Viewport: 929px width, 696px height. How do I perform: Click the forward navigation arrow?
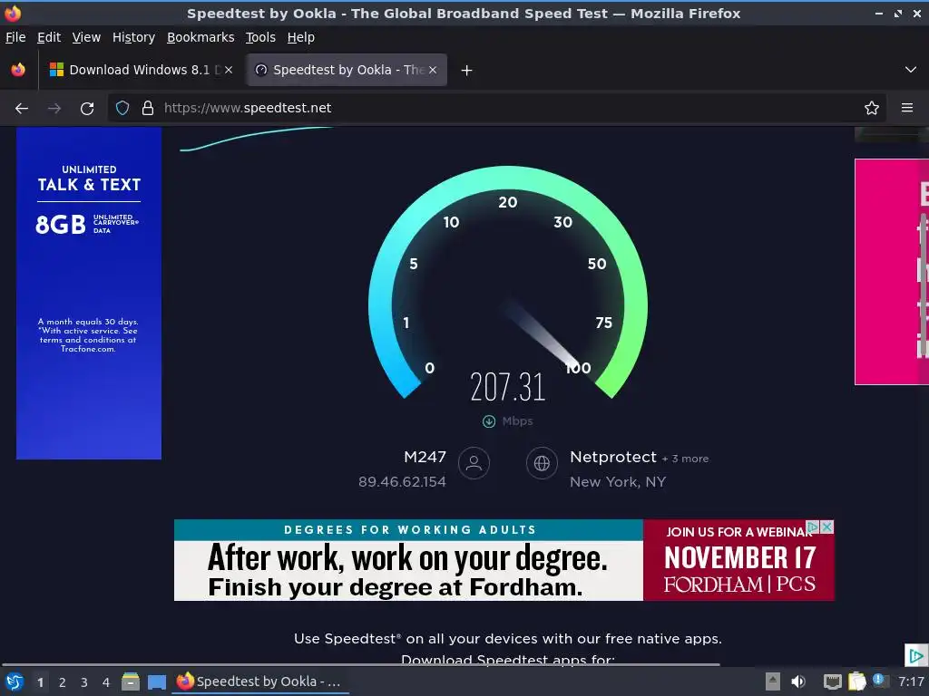(54, 109)
